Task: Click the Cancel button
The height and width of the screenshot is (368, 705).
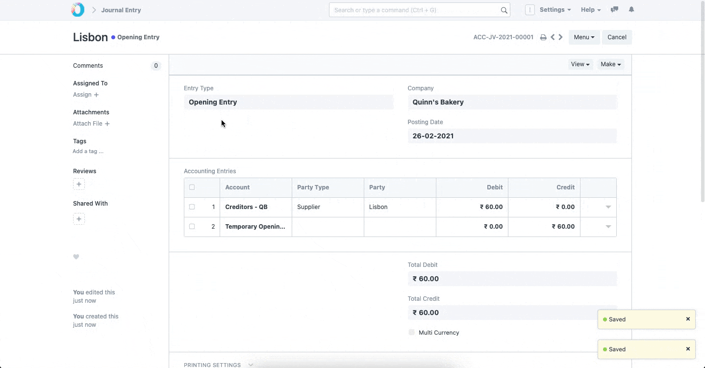Action: coord(617,37)
